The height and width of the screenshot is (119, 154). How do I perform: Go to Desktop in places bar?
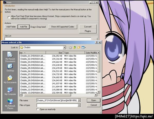[10, 68]
